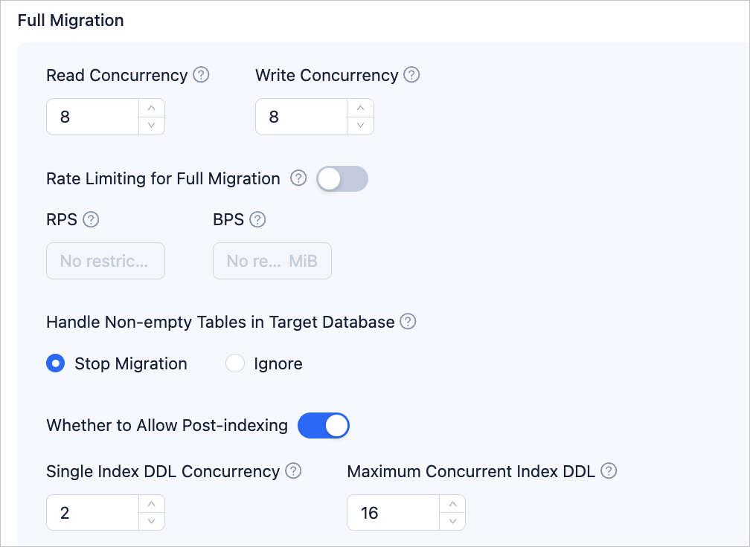Click the RPS help icon

pos(91,219)
